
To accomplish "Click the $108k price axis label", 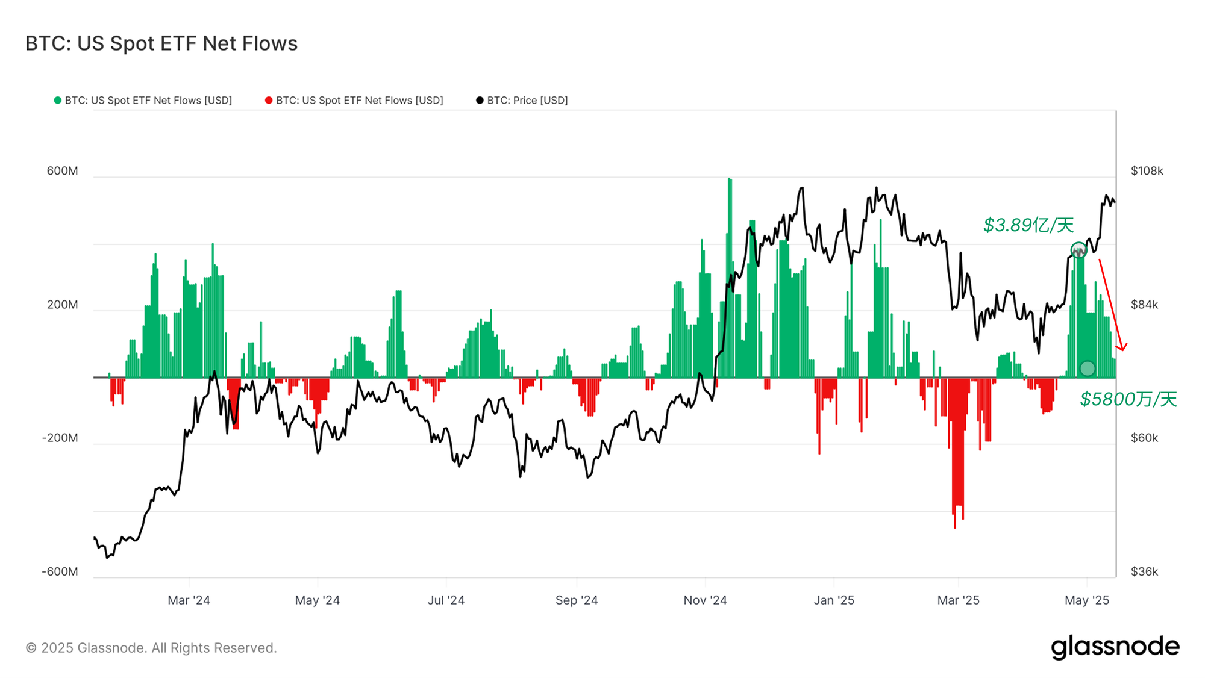I will [x=1147, y=171].
